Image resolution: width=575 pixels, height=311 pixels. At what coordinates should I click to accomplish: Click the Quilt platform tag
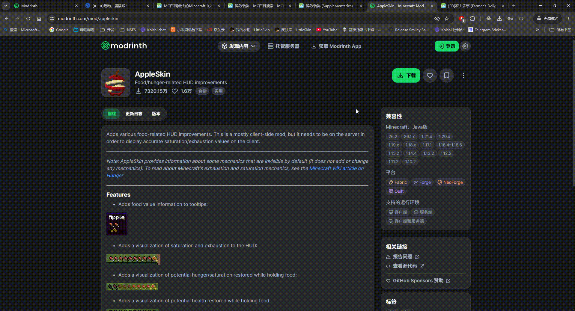(396, 191)
